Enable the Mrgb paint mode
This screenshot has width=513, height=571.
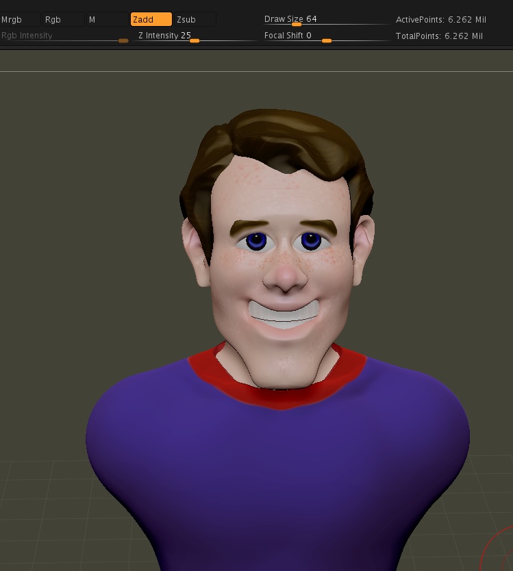19,20
